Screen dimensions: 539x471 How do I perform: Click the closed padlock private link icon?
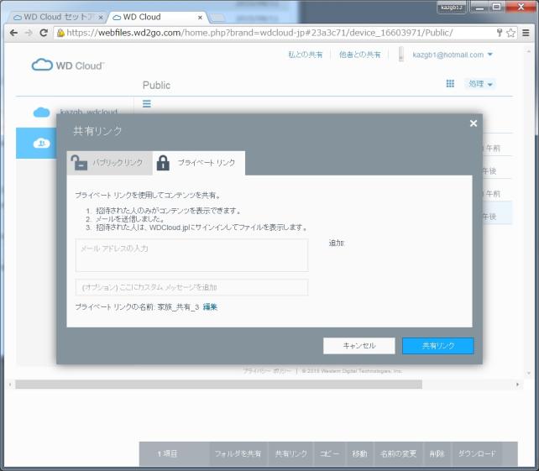click(x=163, y=163)
